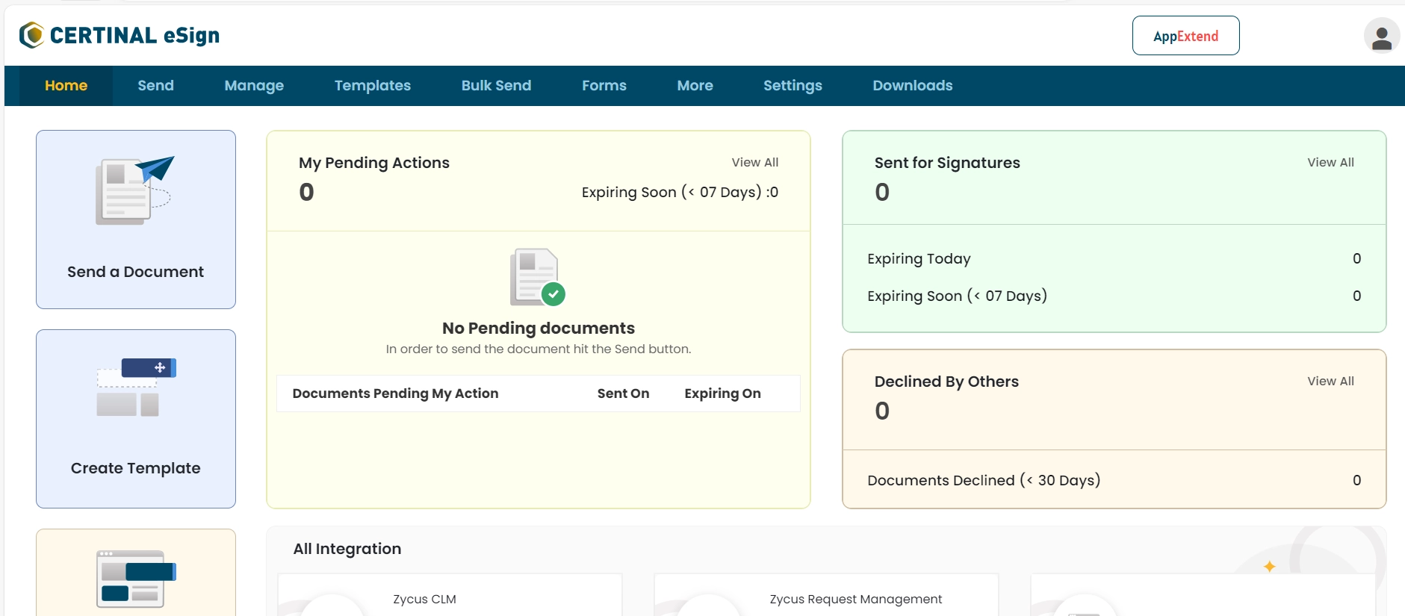Screen dimensions: 1405x616
Task: Open the Settings menu
Action: [793, 86]
